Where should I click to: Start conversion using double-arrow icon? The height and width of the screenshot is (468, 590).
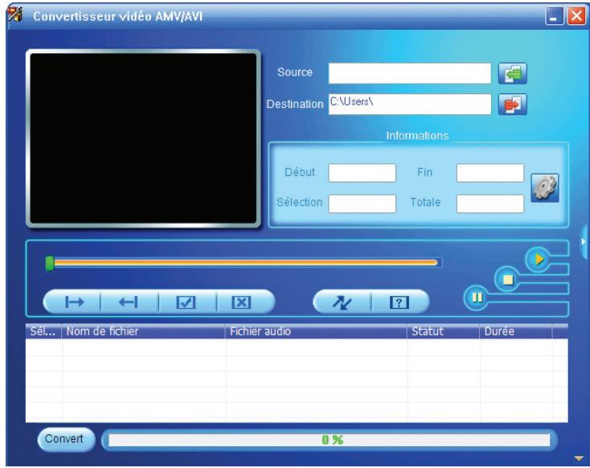tap(342, 302)
